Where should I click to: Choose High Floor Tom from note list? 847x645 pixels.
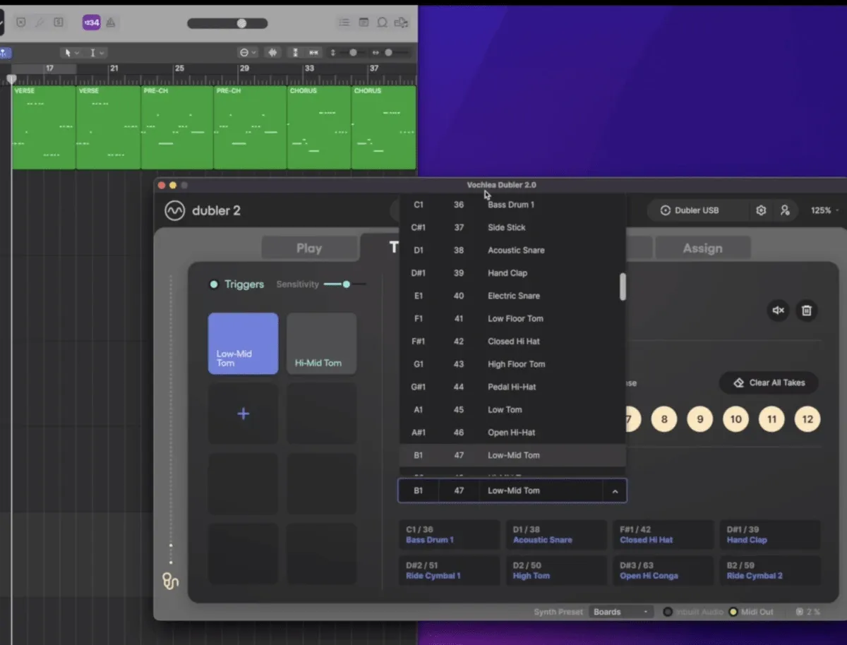[x=512, y=364]
